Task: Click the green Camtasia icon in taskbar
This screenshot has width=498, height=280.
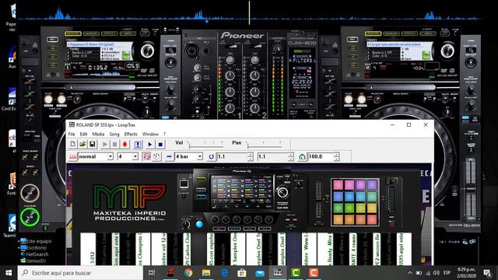Action: (x=296, y=273)
